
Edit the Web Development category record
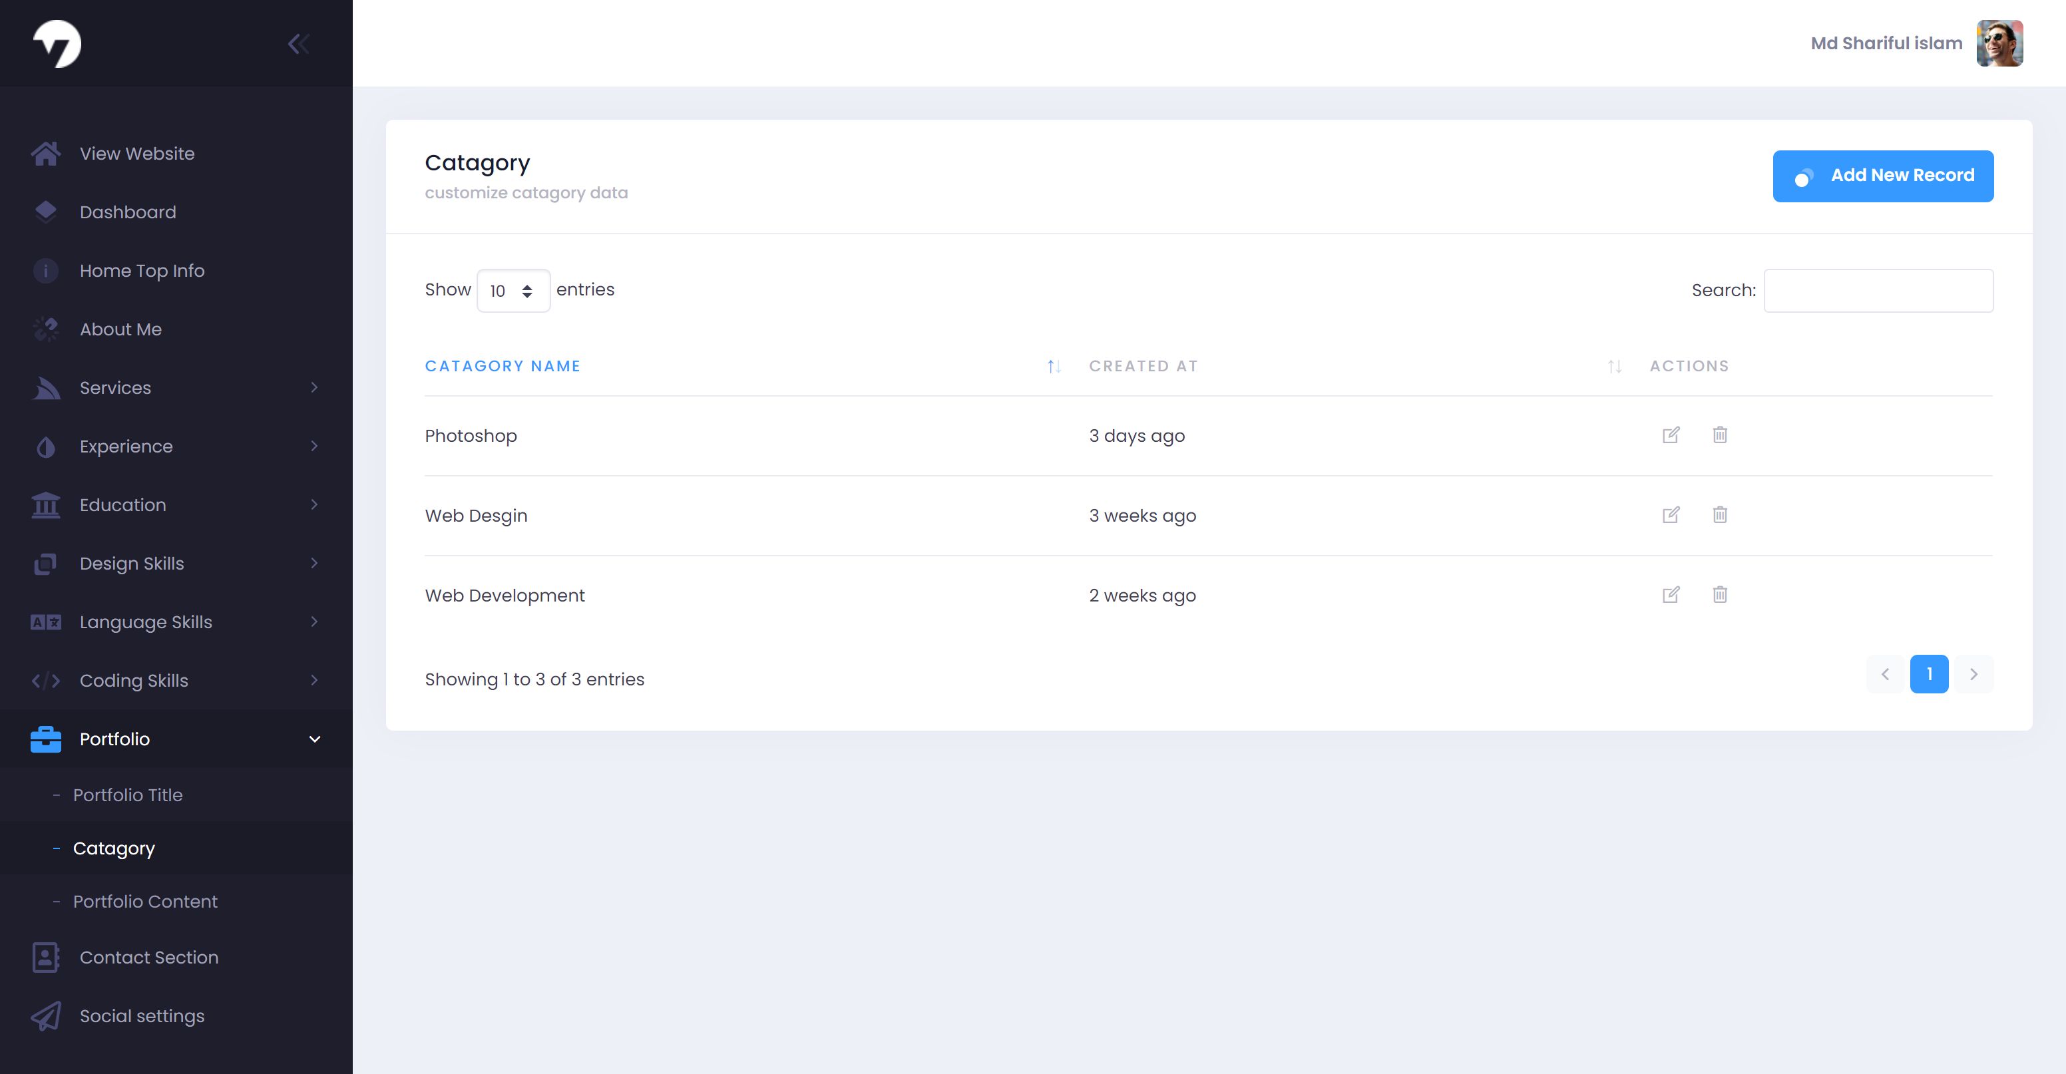(x=1671, y=594)
